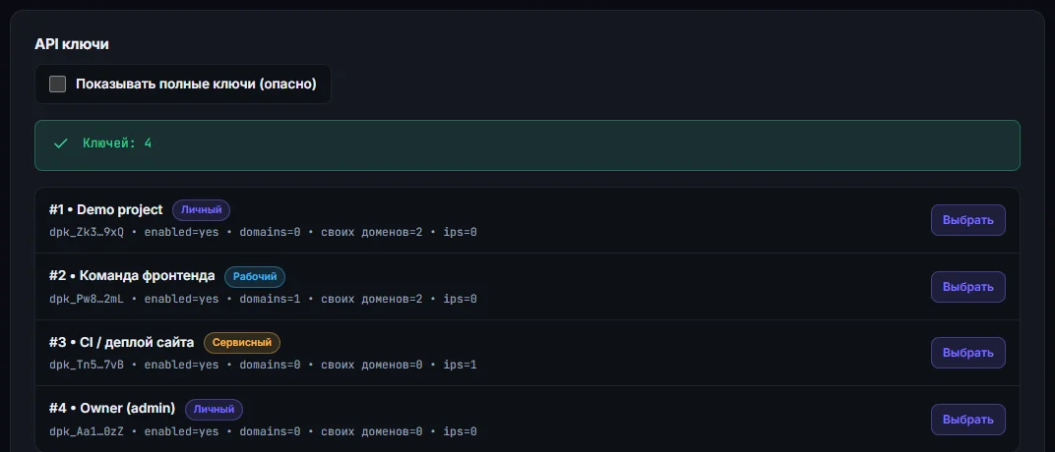Click the 'Показывать полные ключи (опасно)' label text
Viewport: 1055px width, 452px height.
[x=196, y=84]
